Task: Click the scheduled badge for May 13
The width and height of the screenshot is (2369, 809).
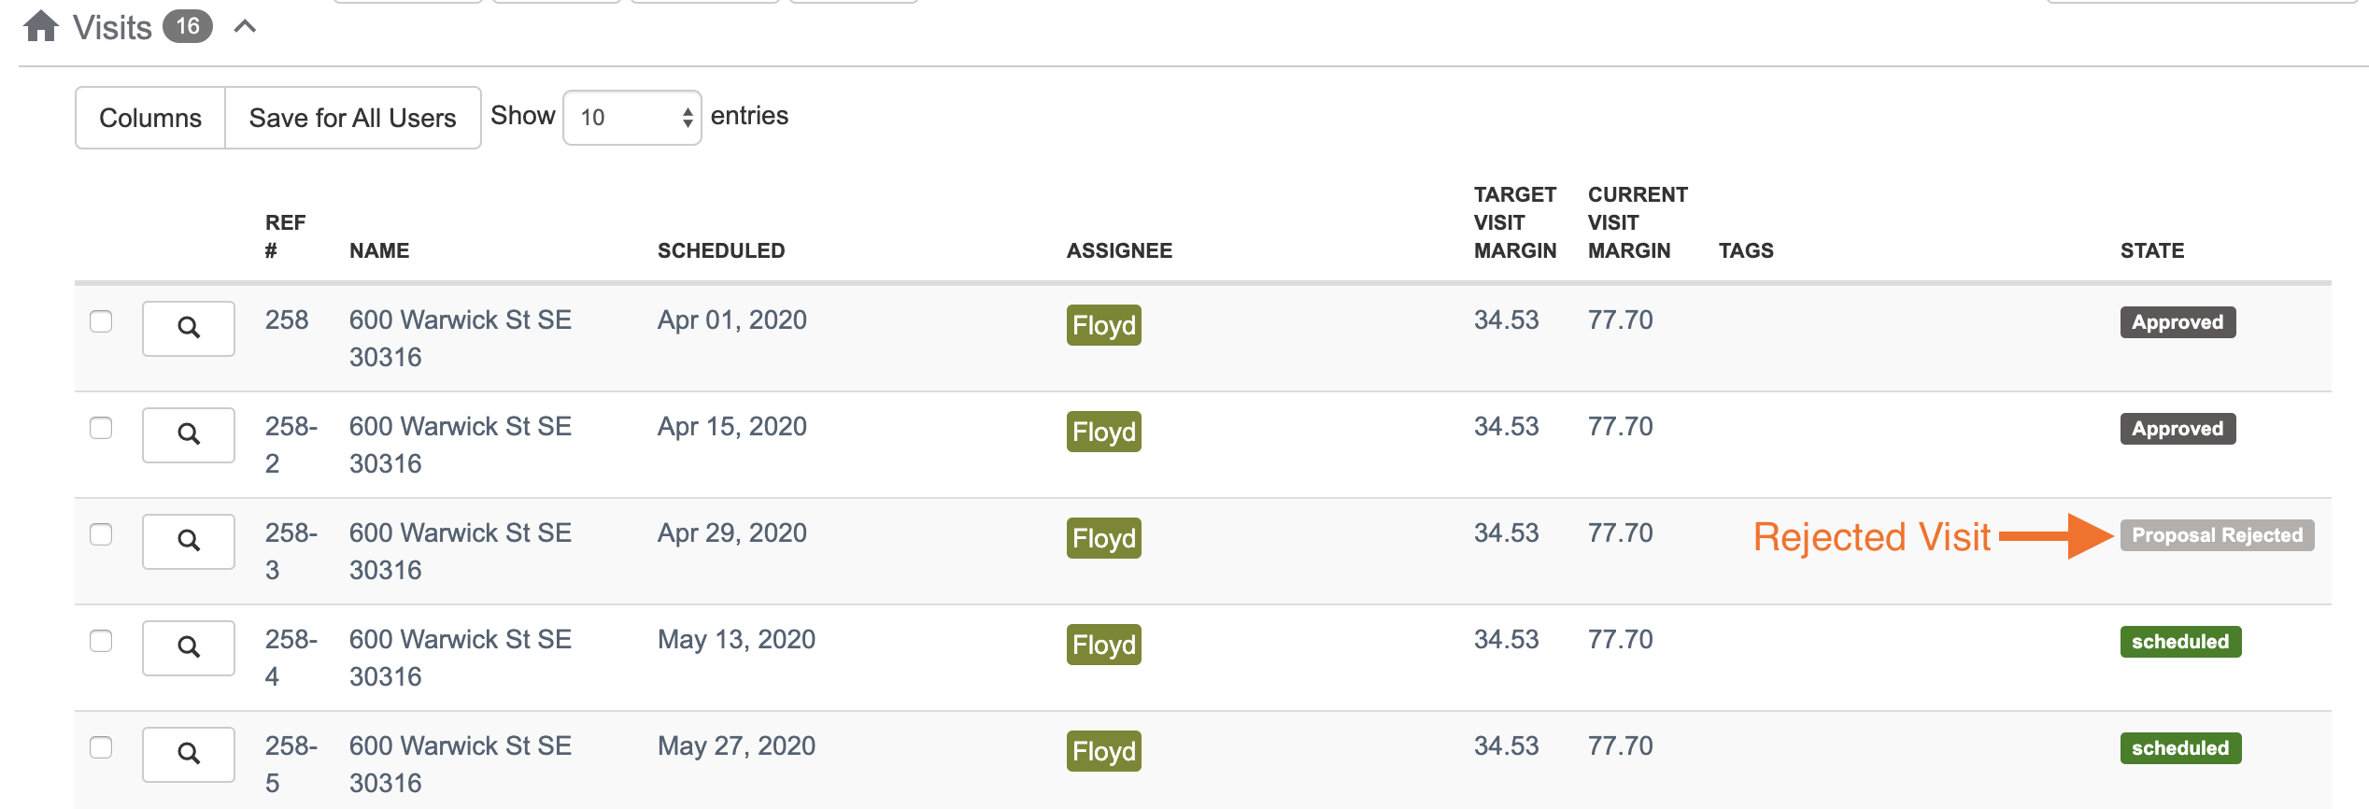Action: pyautogui.click(x=2179, y=642)
